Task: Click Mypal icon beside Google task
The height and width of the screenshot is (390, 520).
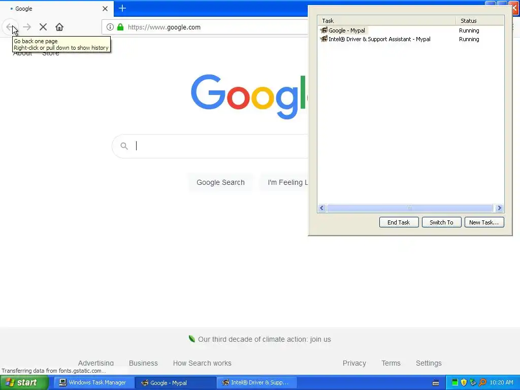Action: pos(323,30)
